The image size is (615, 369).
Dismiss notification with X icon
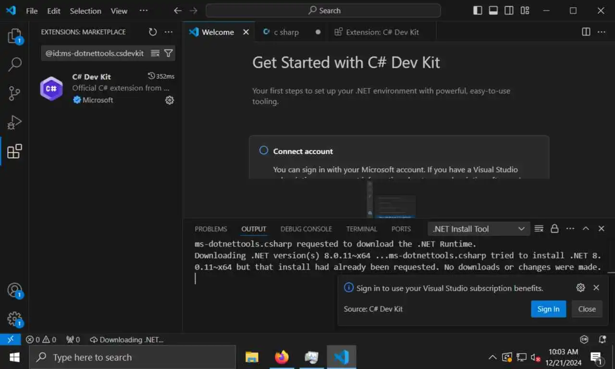(596, 288)
